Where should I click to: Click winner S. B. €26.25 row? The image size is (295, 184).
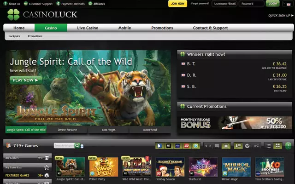(x=235, y=88)
